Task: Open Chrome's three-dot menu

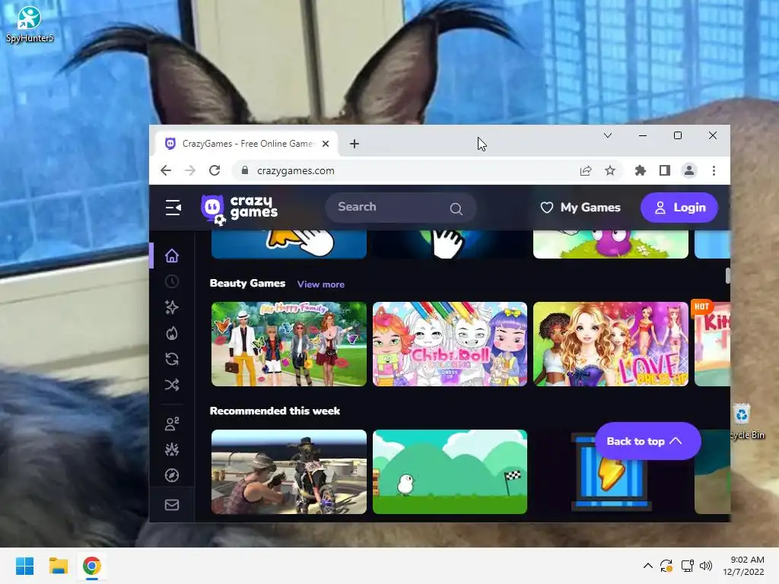Action: point(714,171)
